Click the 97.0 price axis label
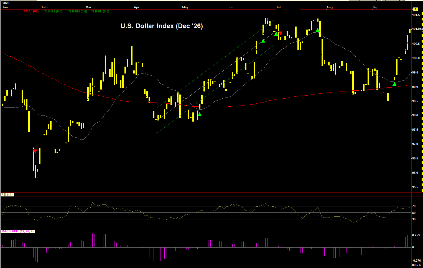The height and width of the screenshot is (268, 423). coord(415,144)
